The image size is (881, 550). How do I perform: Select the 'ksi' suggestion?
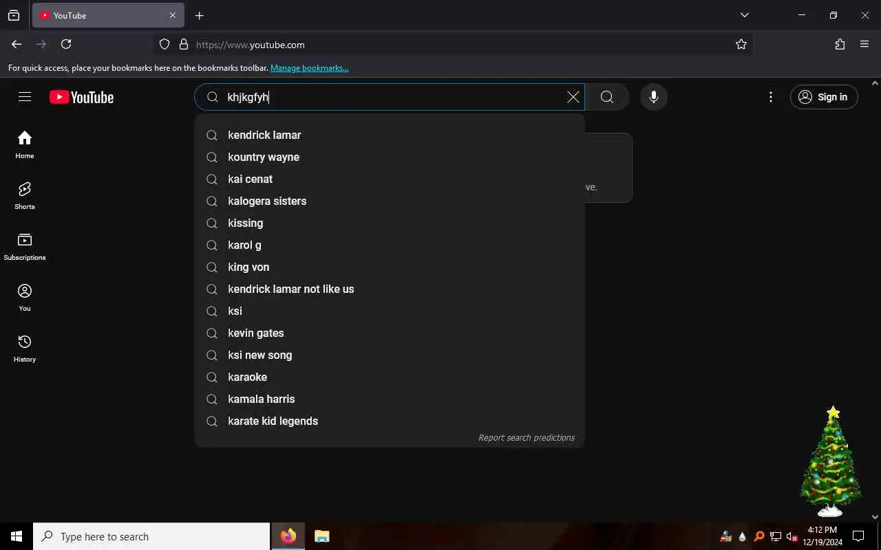[390, 311]
